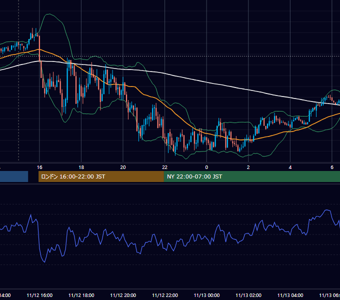Click hour label 2 on chart axis
This screenshot has height=300, width=340.
click(x=248, y=167)
